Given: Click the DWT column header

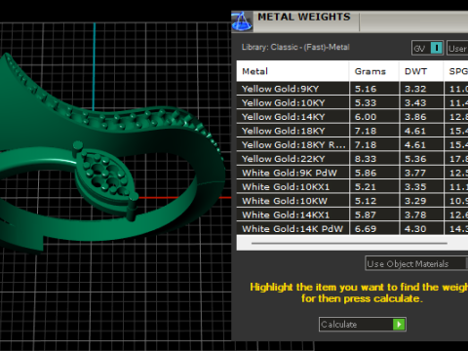Looking at the screenshot, I should [421, 71].
